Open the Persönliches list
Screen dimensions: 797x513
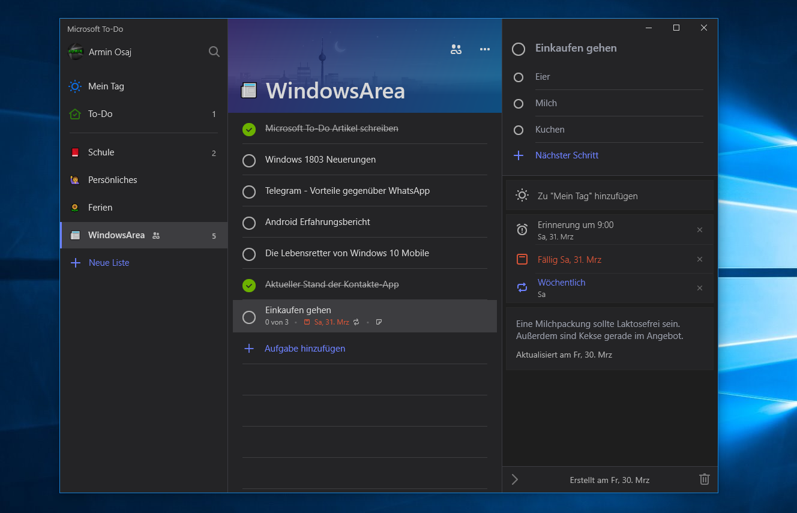[143, 180]
